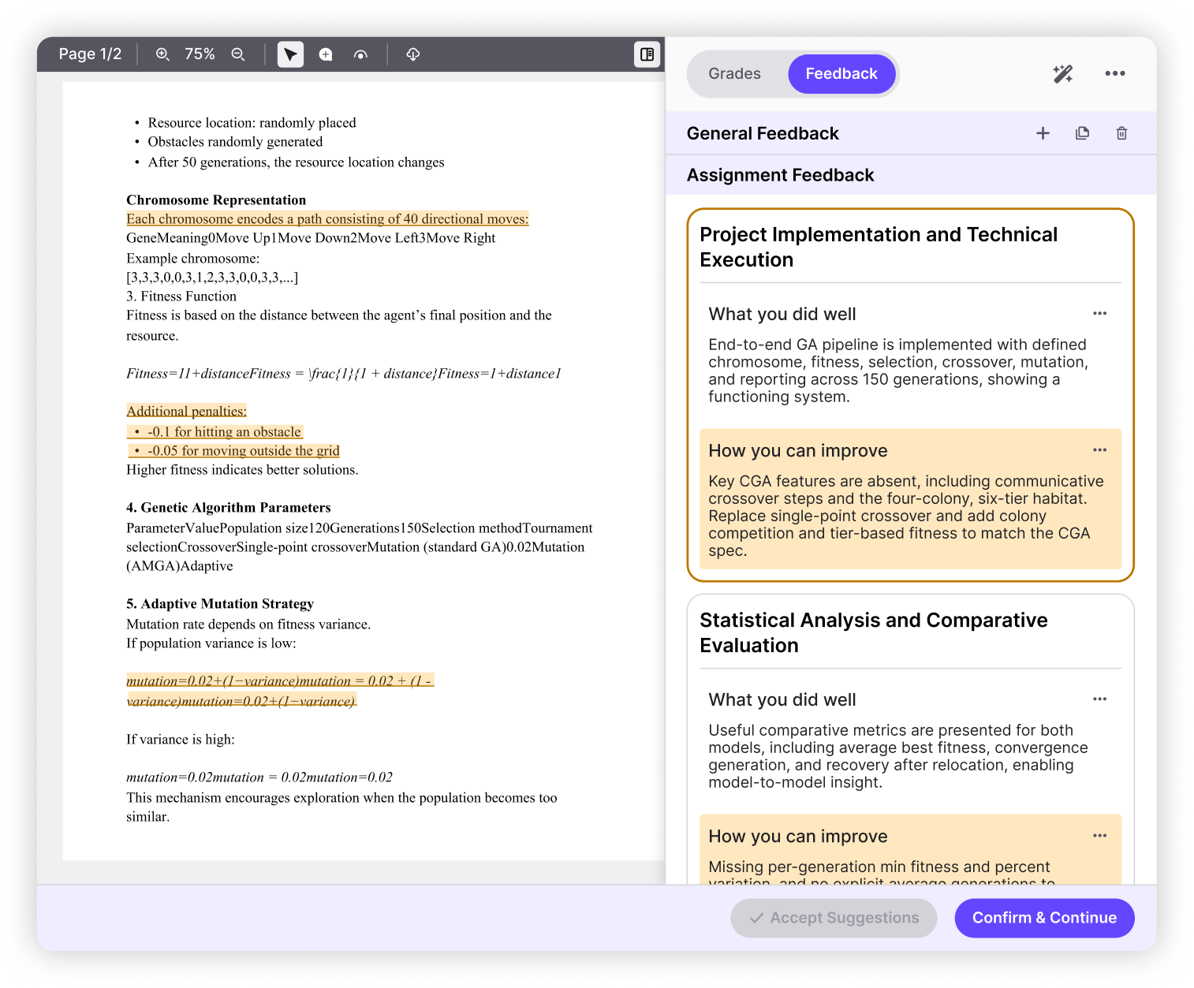Click highlighted '-0.05 for moving outside the grid'

(x=234, y=450)
